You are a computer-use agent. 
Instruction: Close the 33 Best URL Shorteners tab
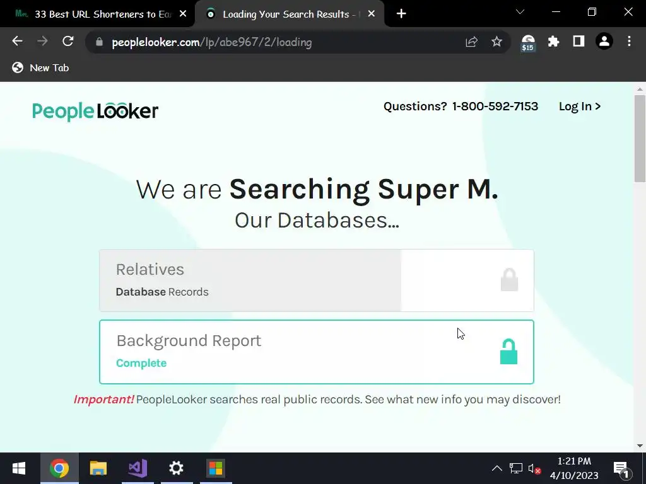coord(183,14)
